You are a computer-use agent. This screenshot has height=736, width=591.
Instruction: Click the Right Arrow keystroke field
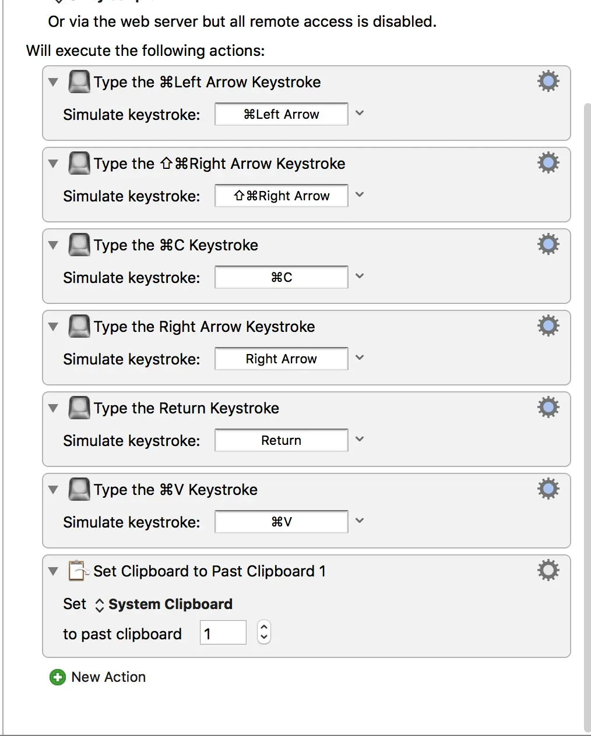pyautogui.click(x=282, y=359)
